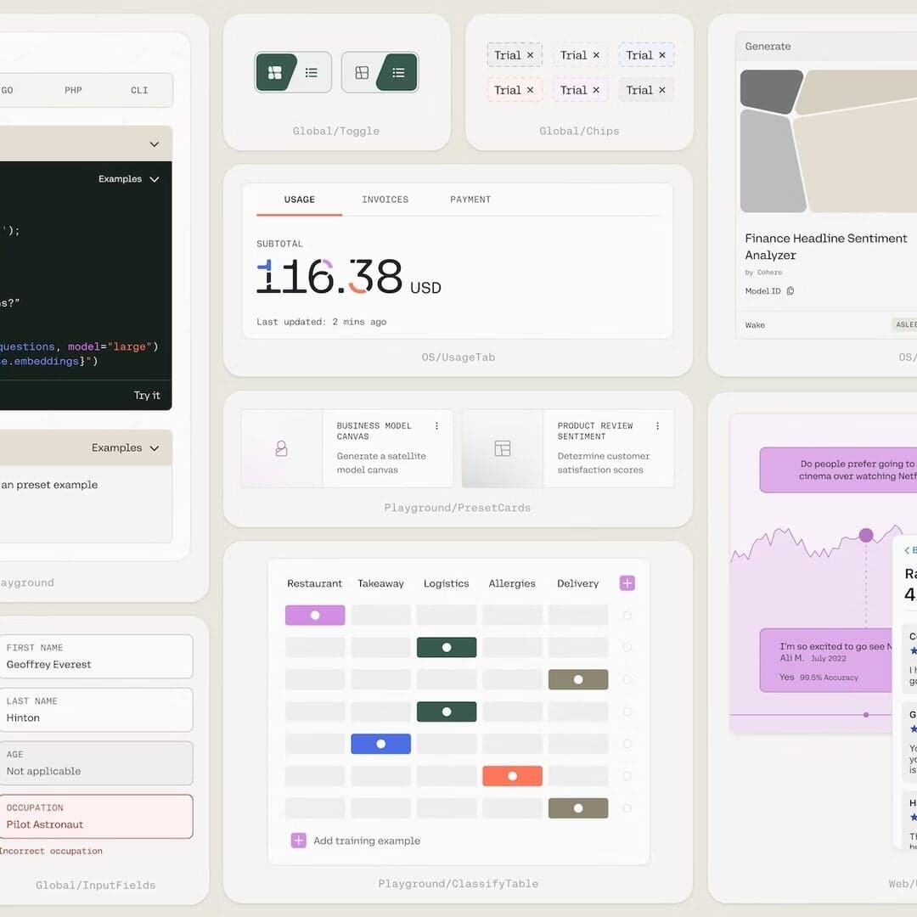Select the grid view icon in Global/Toggle
The height and width of the screenshot is (917, 917).
pyautogui.click(x=276, y=72)
